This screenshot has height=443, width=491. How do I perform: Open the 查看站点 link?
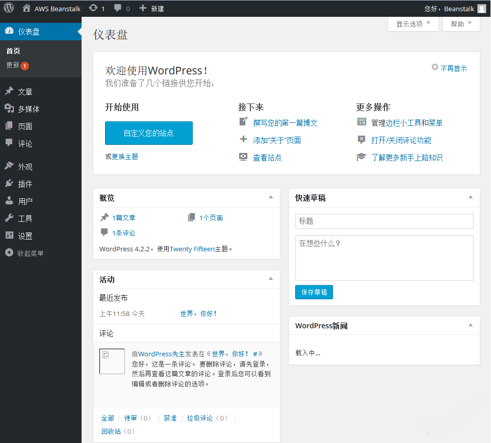267,158
